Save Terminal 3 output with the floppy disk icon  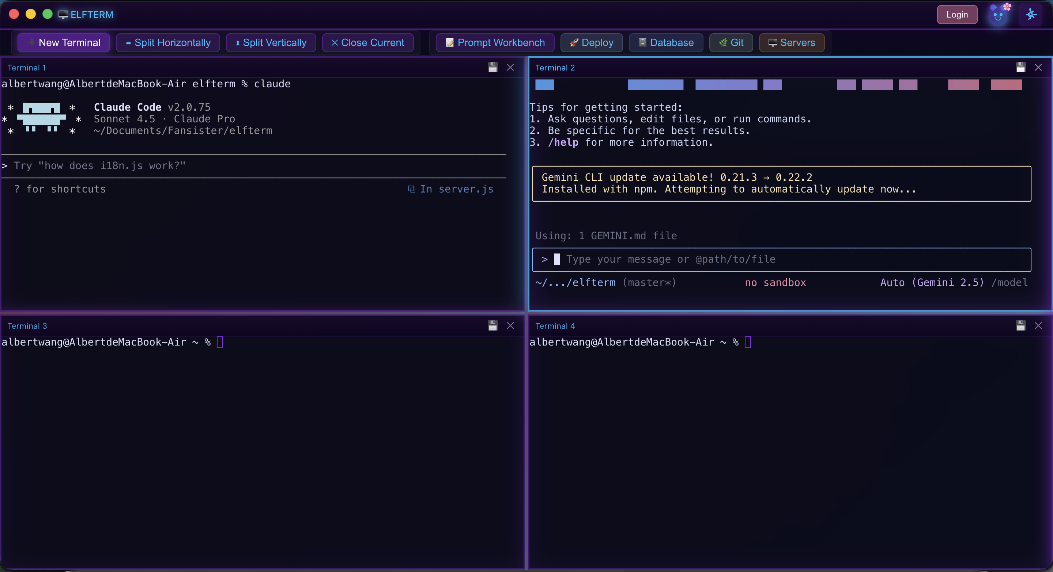(492, 325)
